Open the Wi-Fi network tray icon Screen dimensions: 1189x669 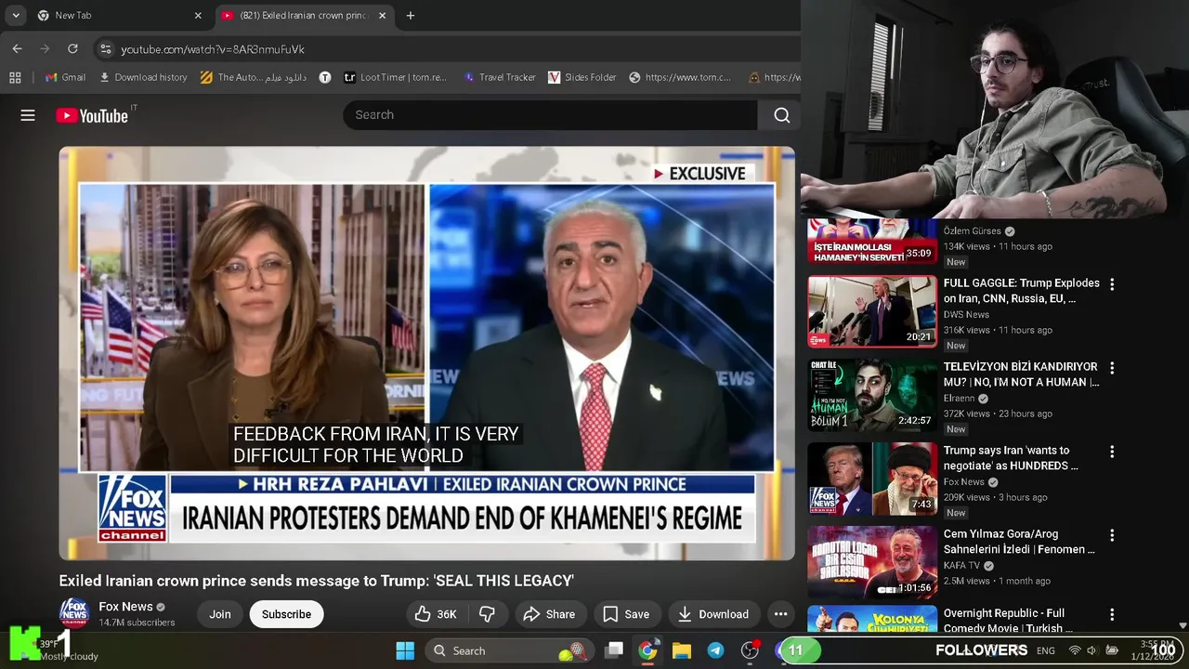coord(1075,650)
